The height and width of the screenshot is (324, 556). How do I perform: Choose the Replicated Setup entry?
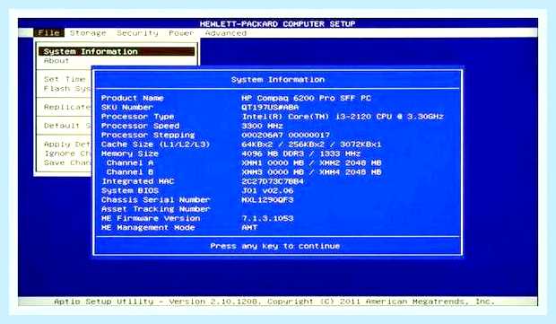coord(67,107)
